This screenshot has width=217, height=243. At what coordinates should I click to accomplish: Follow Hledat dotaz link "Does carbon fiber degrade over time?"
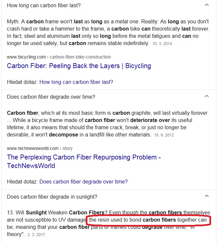[x=84, y=182]
